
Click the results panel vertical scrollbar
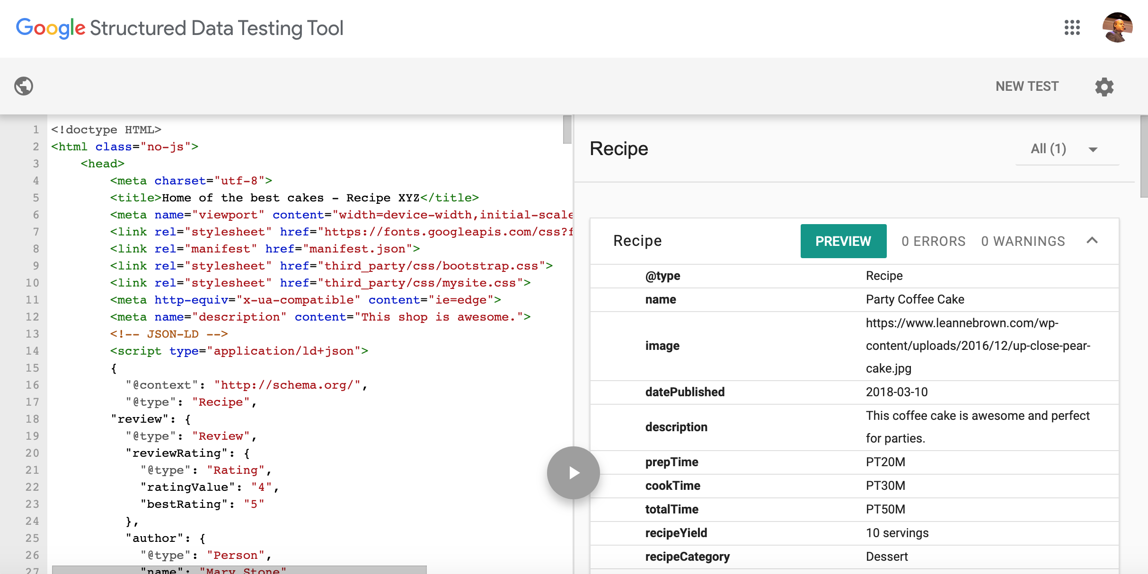click(x=1144, y=156)
